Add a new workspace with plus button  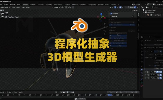tap(118, 5)
